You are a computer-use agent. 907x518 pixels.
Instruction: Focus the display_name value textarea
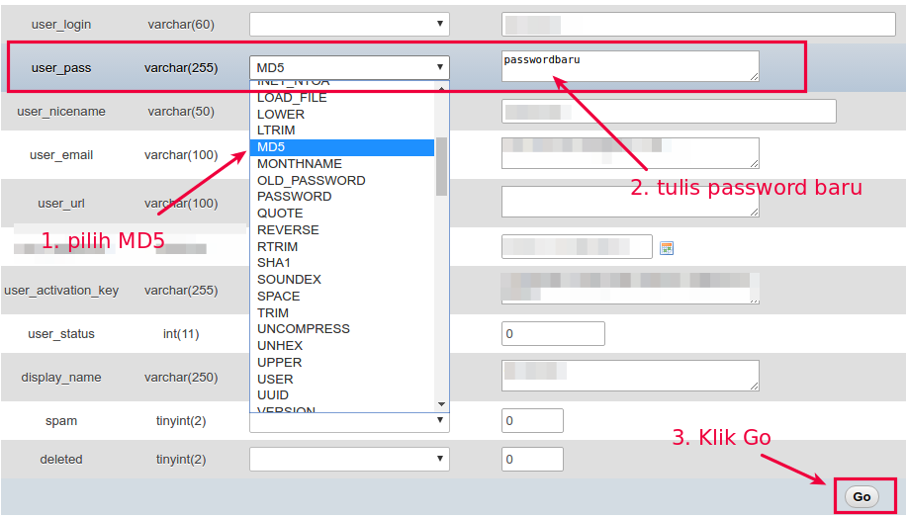[x=630, y=376]
